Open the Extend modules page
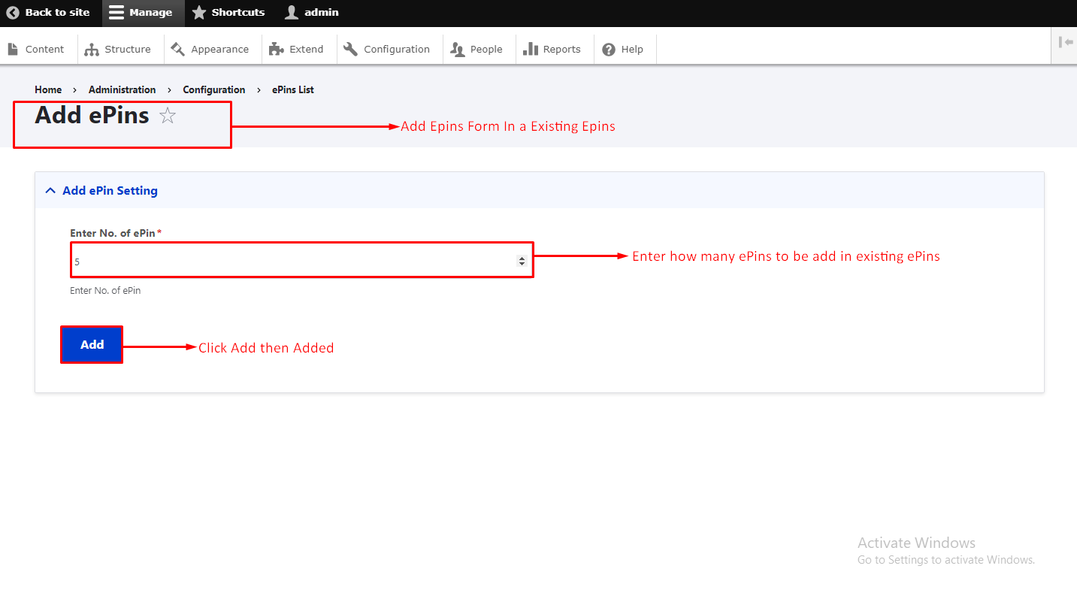Viewport: 1077px width, 596px height. (x=297, y=50)
